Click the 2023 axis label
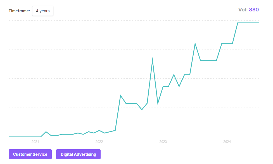The width and height of the screenshot is (273, 164). coord(163,141)
